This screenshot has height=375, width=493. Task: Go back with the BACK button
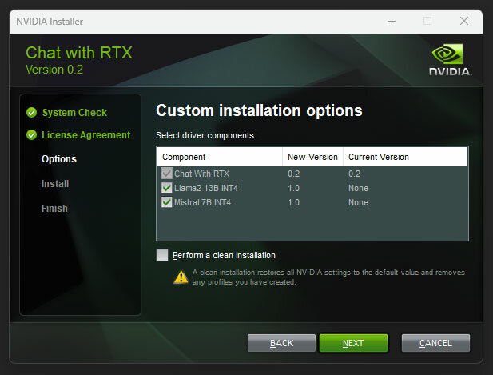pyautogui.click(x=281, y=343)
